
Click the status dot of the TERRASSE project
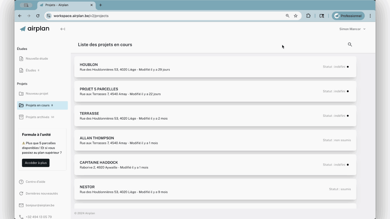click(x=348, y=116)
